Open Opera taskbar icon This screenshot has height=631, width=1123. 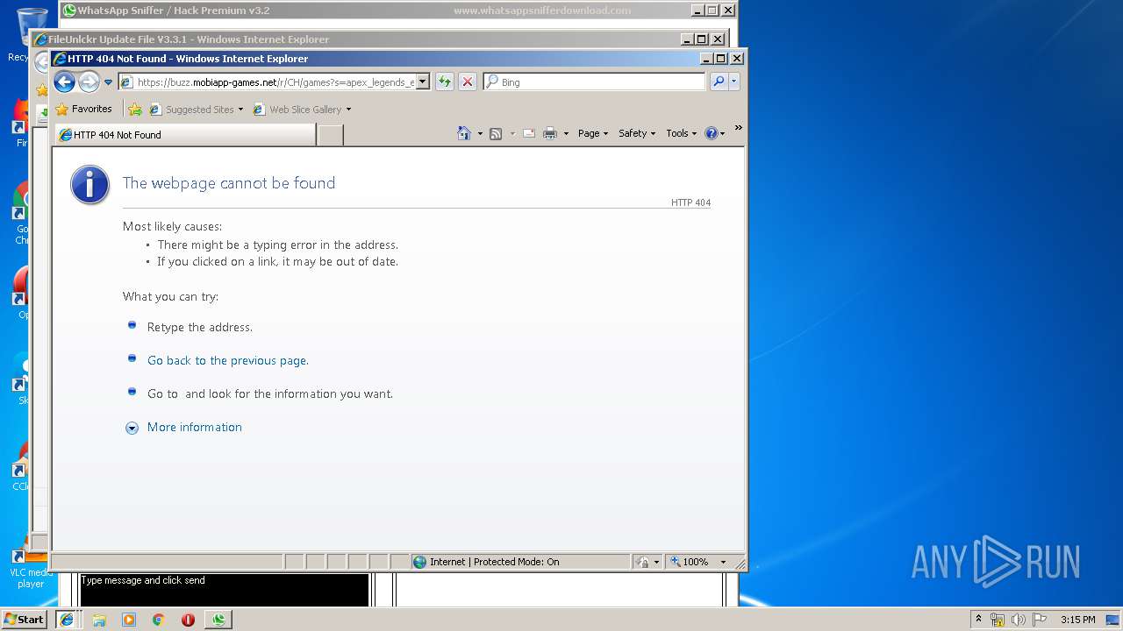(188, 620)
